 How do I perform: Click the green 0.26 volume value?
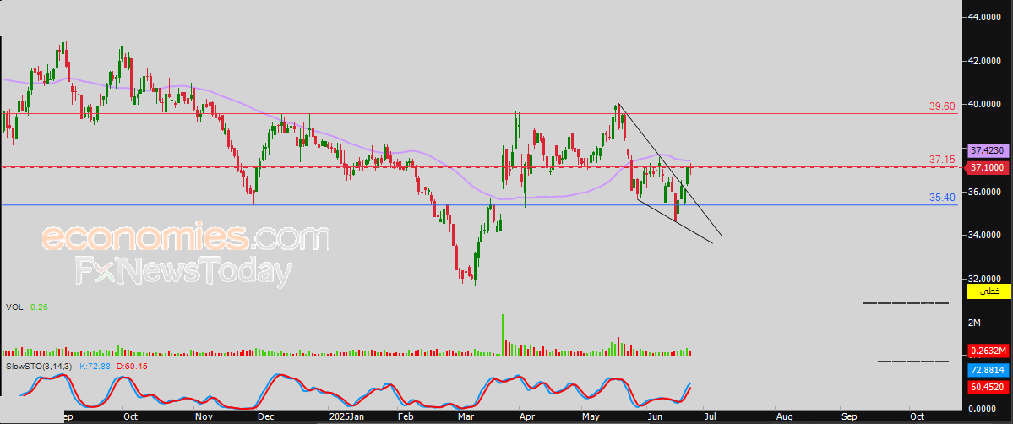pyautogui.click(x=39, y=307)
